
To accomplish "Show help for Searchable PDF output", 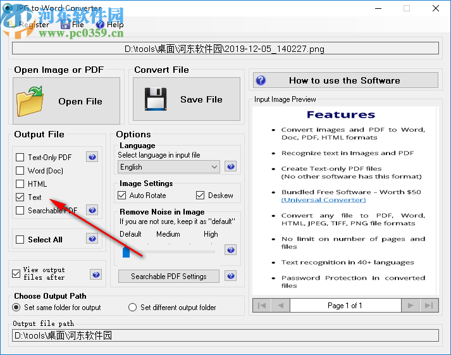I will coord(92,210).
